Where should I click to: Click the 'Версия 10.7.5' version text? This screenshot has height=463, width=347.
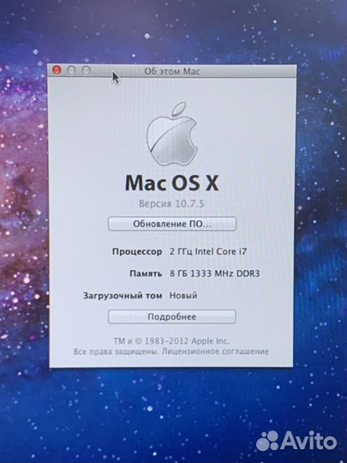coord(171,204)
